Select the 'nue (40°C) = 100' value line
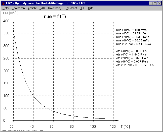Image resolution: width=163 pixels, height=132 pixels. pyautogui.click(x=132, y=30)
